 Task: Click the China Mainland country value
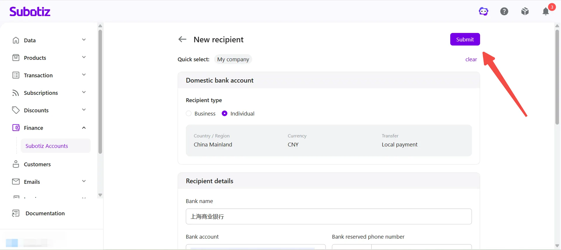(213, 145)
